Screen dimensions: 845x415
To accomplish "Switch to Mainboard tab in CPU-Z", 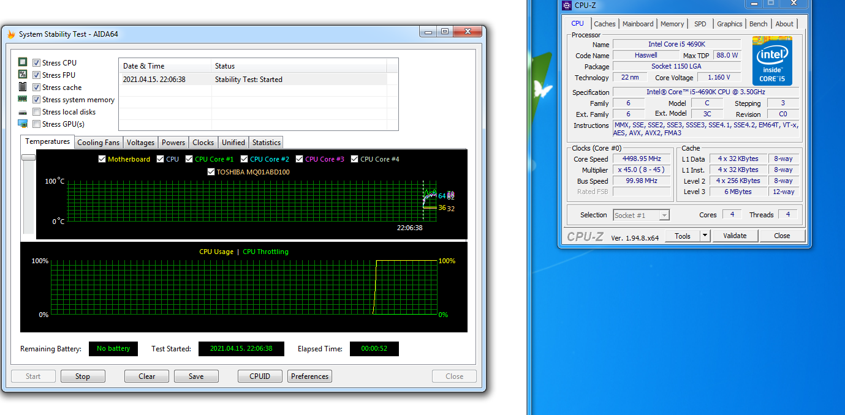I will [638, 24].
